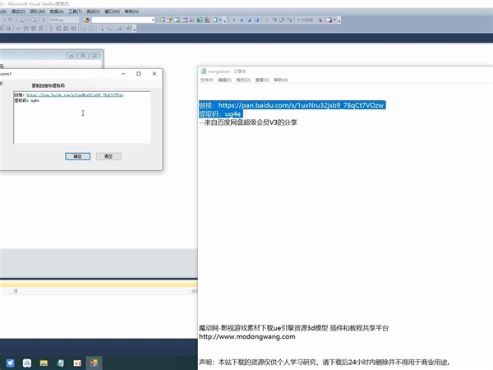493x370 pixels.
Task: Click the Object Browser toolbar icon
Action: tap(177, 20)
